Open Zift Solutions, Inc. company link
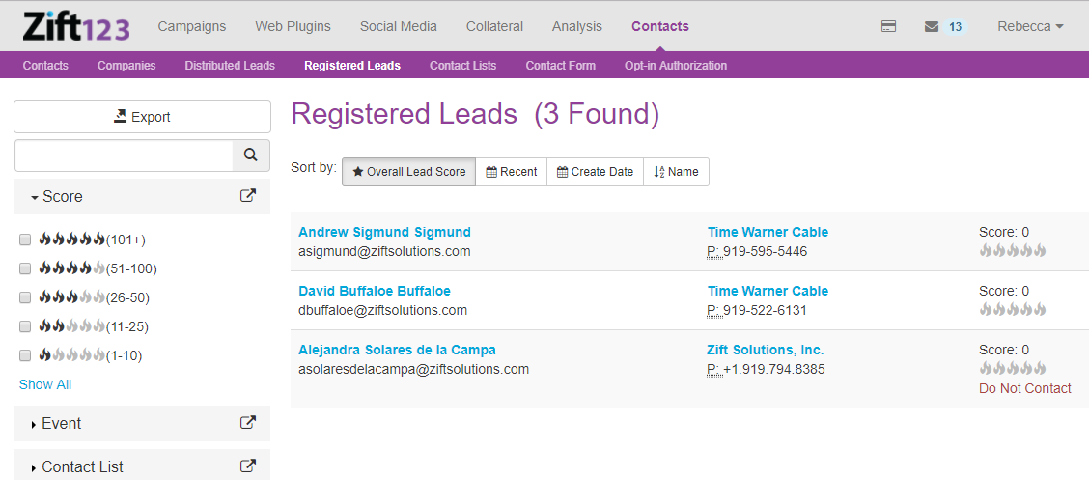Screen dimensions: 1089x480 766,351
